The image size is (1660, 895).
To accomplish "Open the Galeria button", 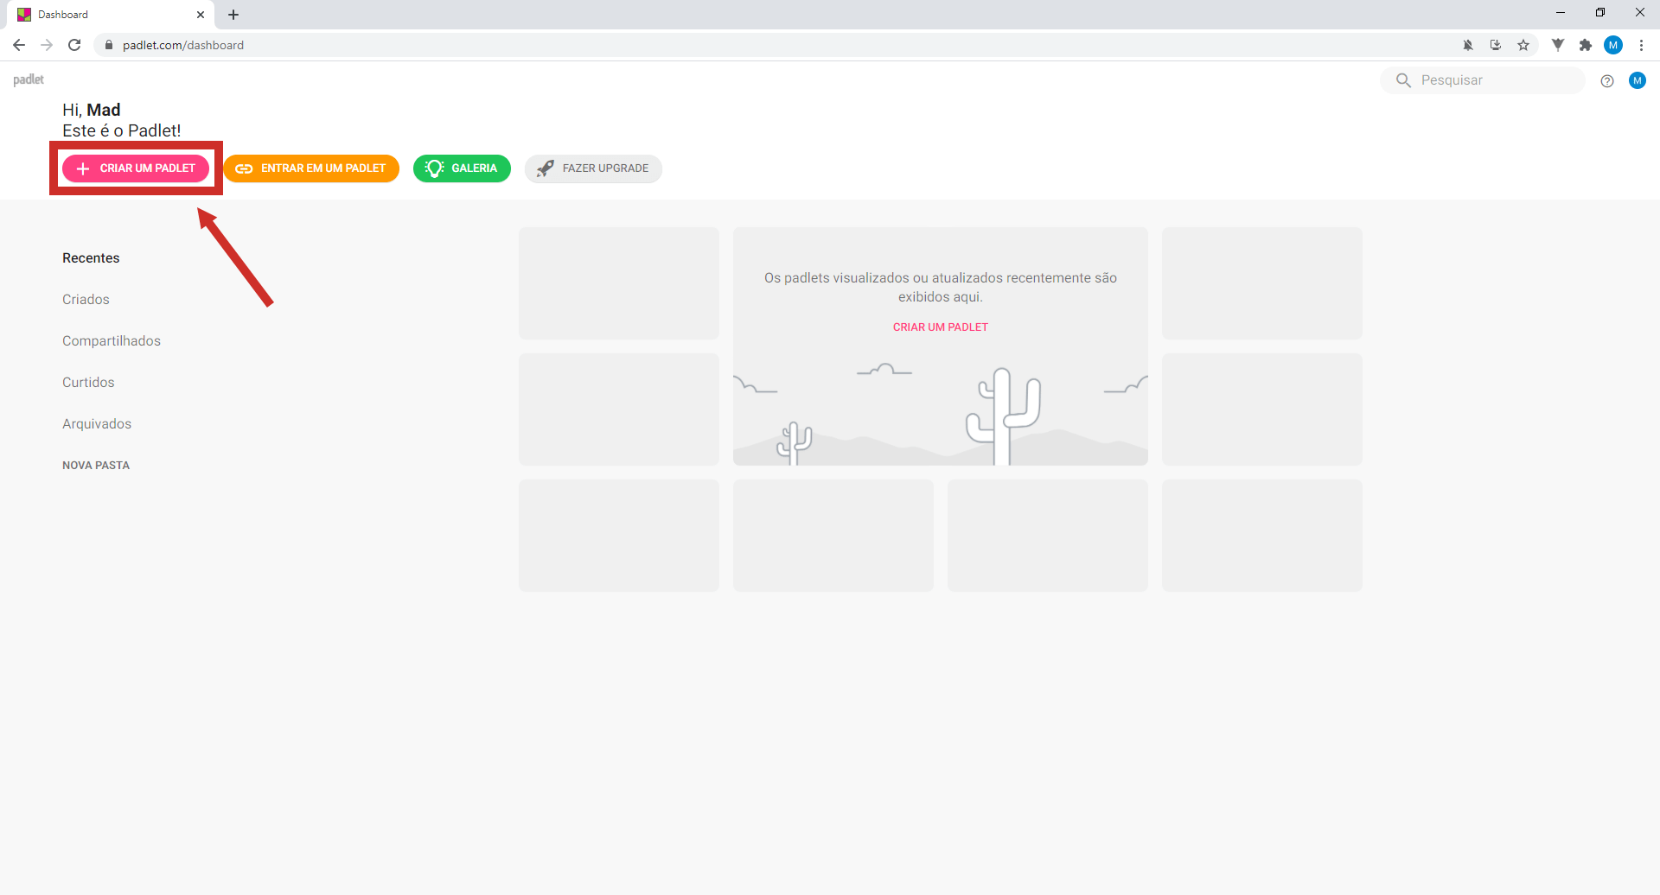I will (x=462, y=168).
